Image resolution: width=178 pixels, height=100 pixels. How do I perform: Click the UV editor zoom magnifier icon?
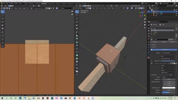[72, 12]
